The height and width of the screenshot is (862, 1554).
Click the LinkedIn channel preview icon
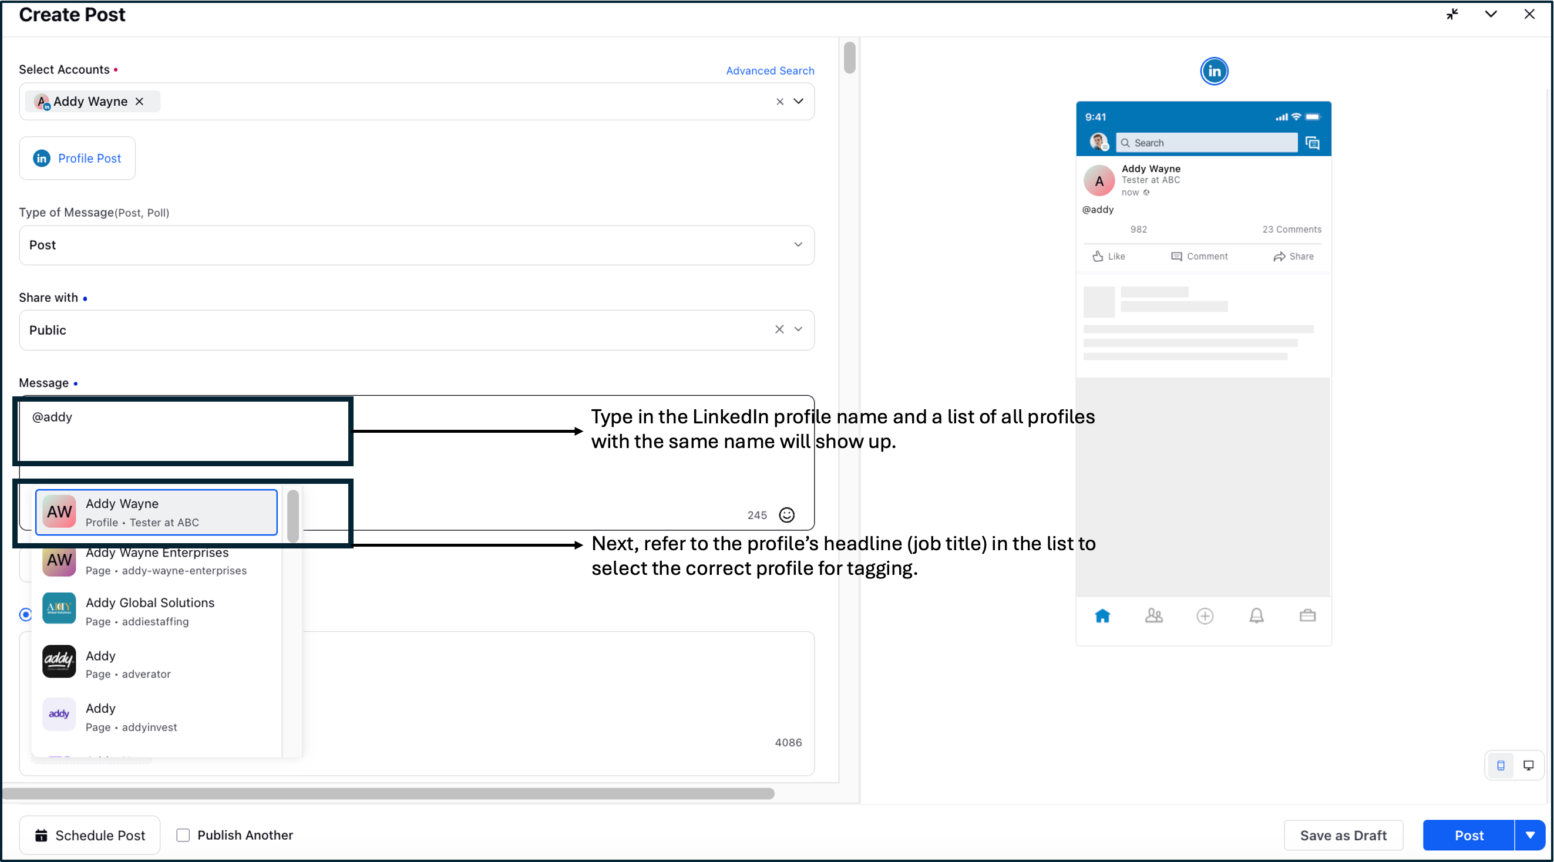click(x=1214, y=71)
